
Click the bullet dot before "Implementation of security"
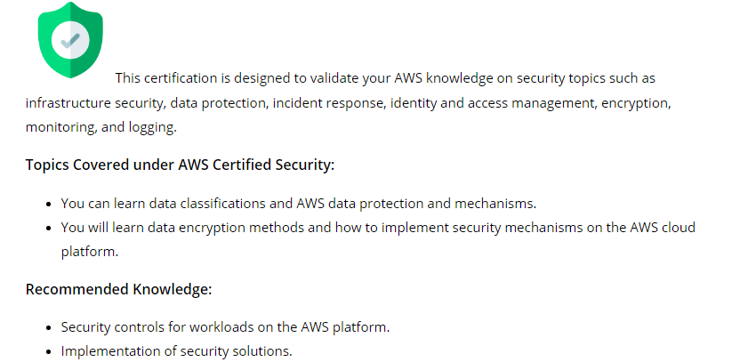coord(47,351)
